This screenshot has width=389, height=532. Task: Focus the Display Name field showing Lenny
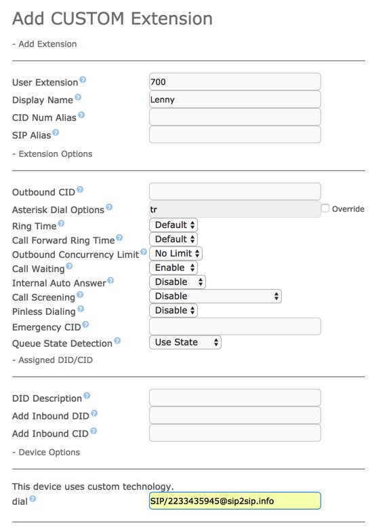[x=234, y=99]
